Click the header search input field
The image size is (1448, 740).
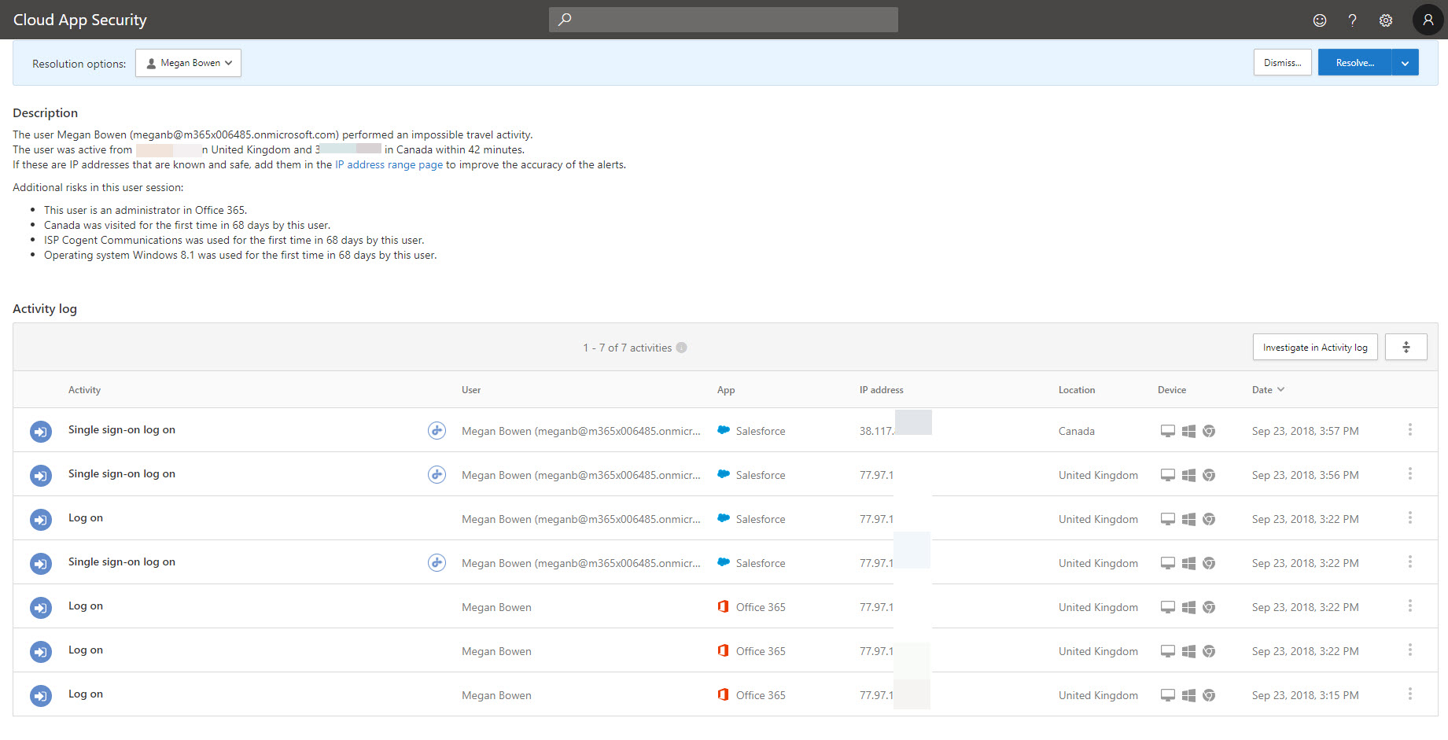pyautogui.click(x=724, y=20)
